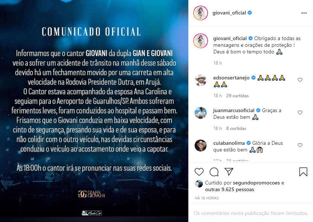
Task: Open the three-dot options menu
Action: click(x=304, y=13)
